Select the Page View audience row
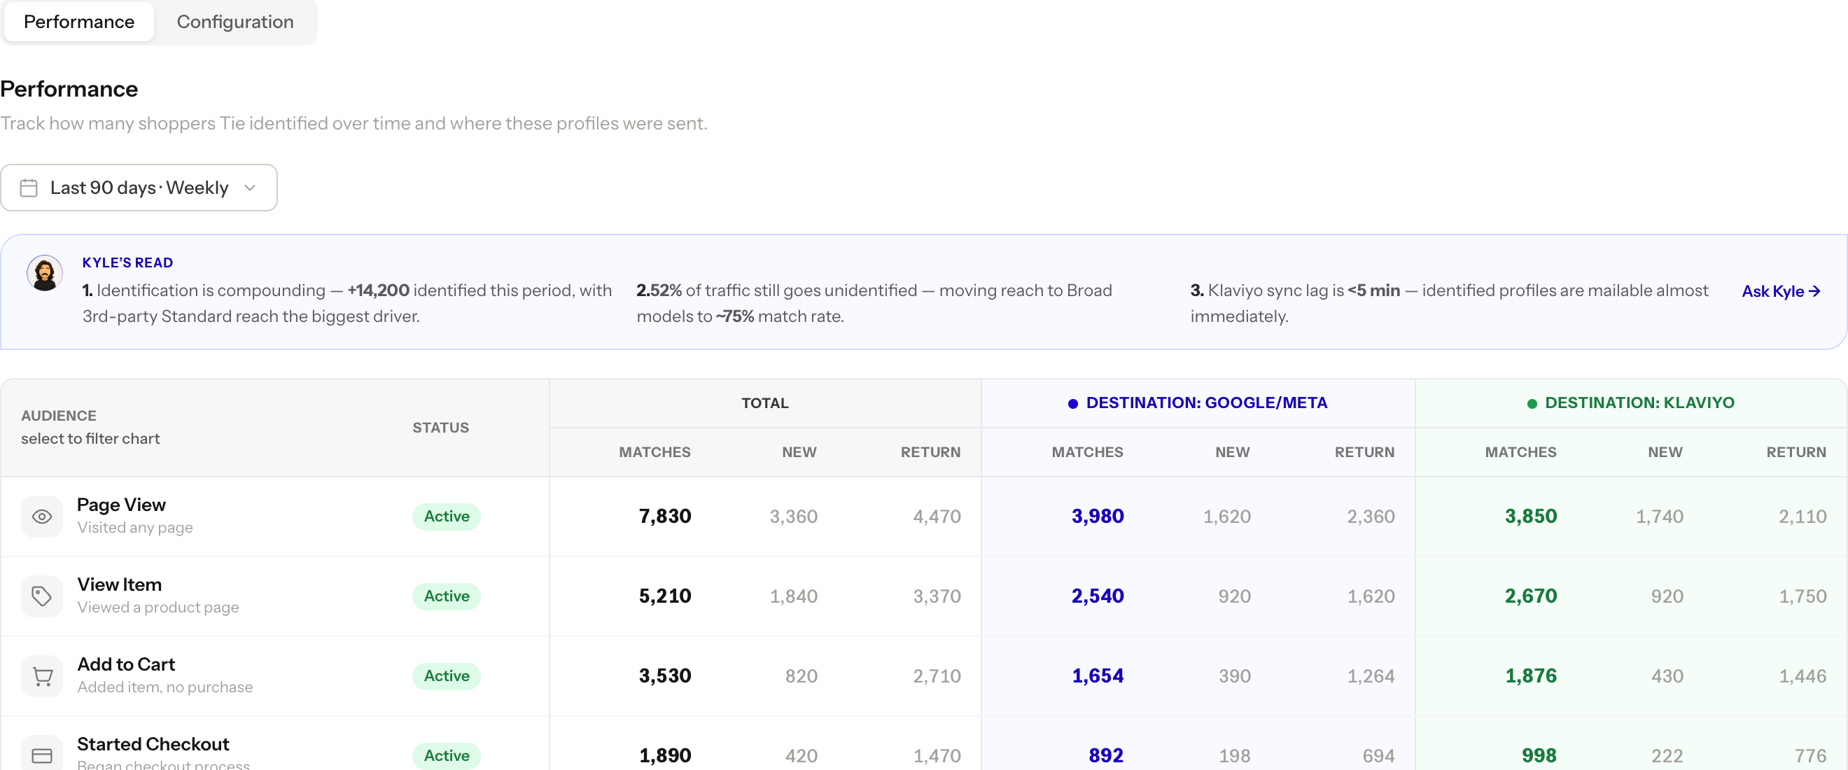1848x770 pixels. 924,516
